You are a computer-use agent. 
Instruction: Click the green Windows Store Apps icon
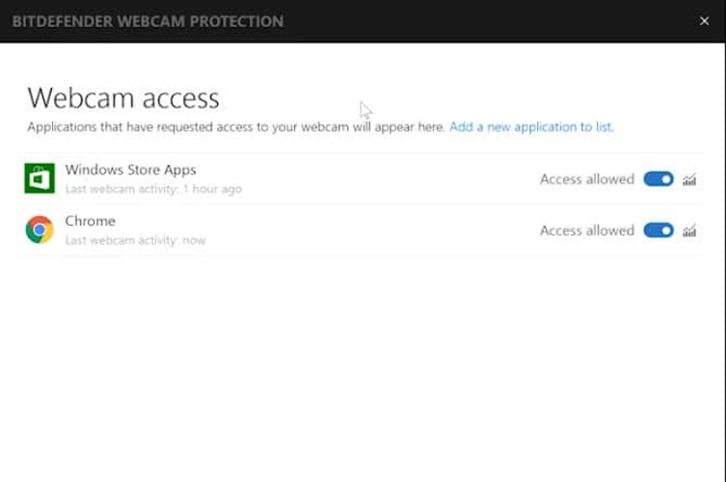point(40,178)
